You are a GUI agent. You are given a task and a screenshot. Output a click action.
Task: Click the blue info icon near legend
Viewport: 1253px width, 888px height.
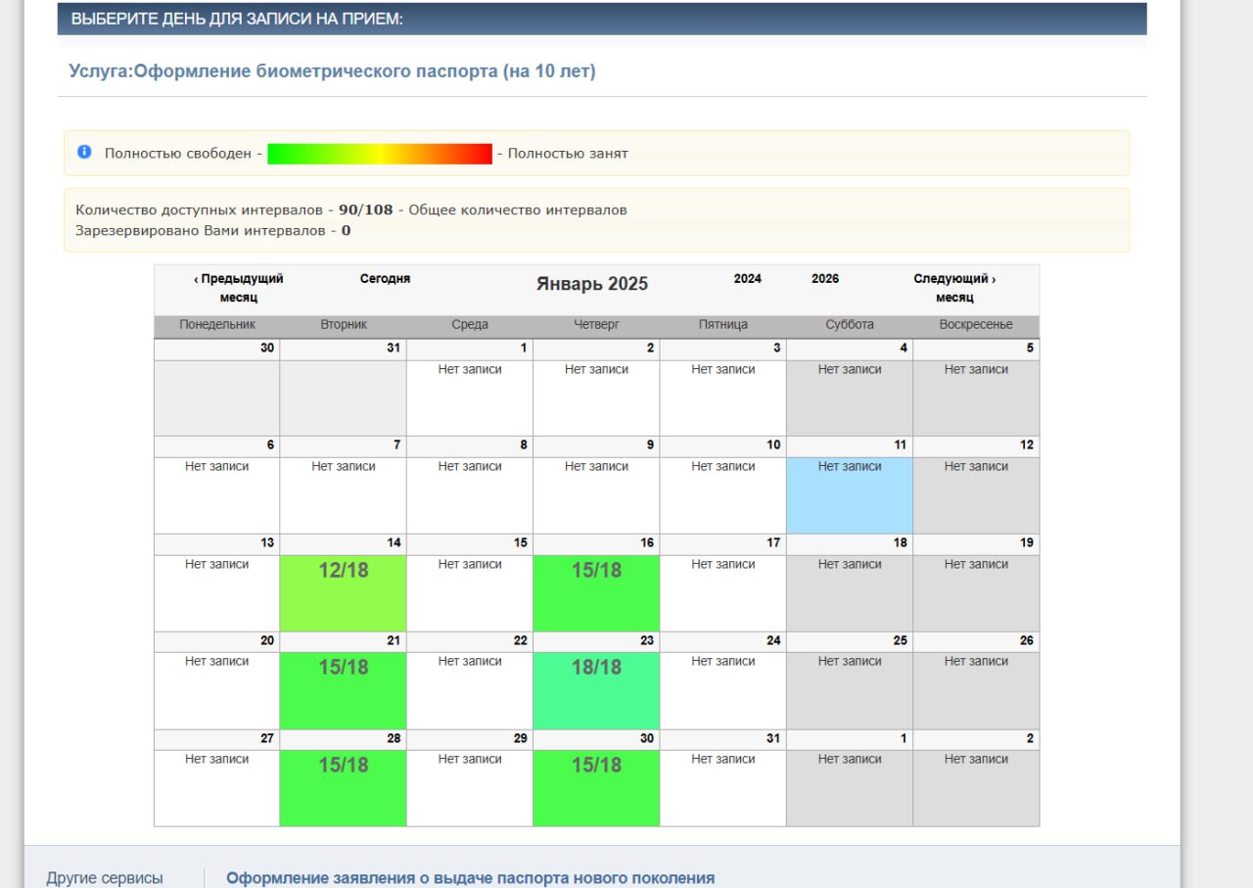click(84, 153)
